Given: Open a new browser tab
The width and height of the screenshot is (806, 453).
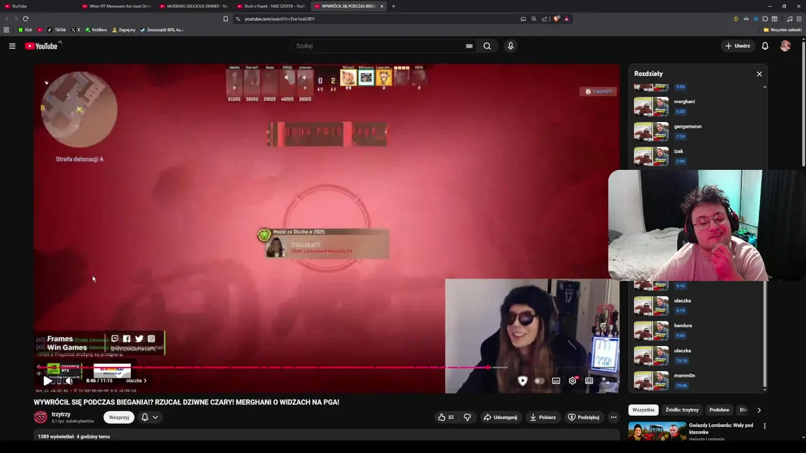Looking at the screenshot, I should coord(394,6).
